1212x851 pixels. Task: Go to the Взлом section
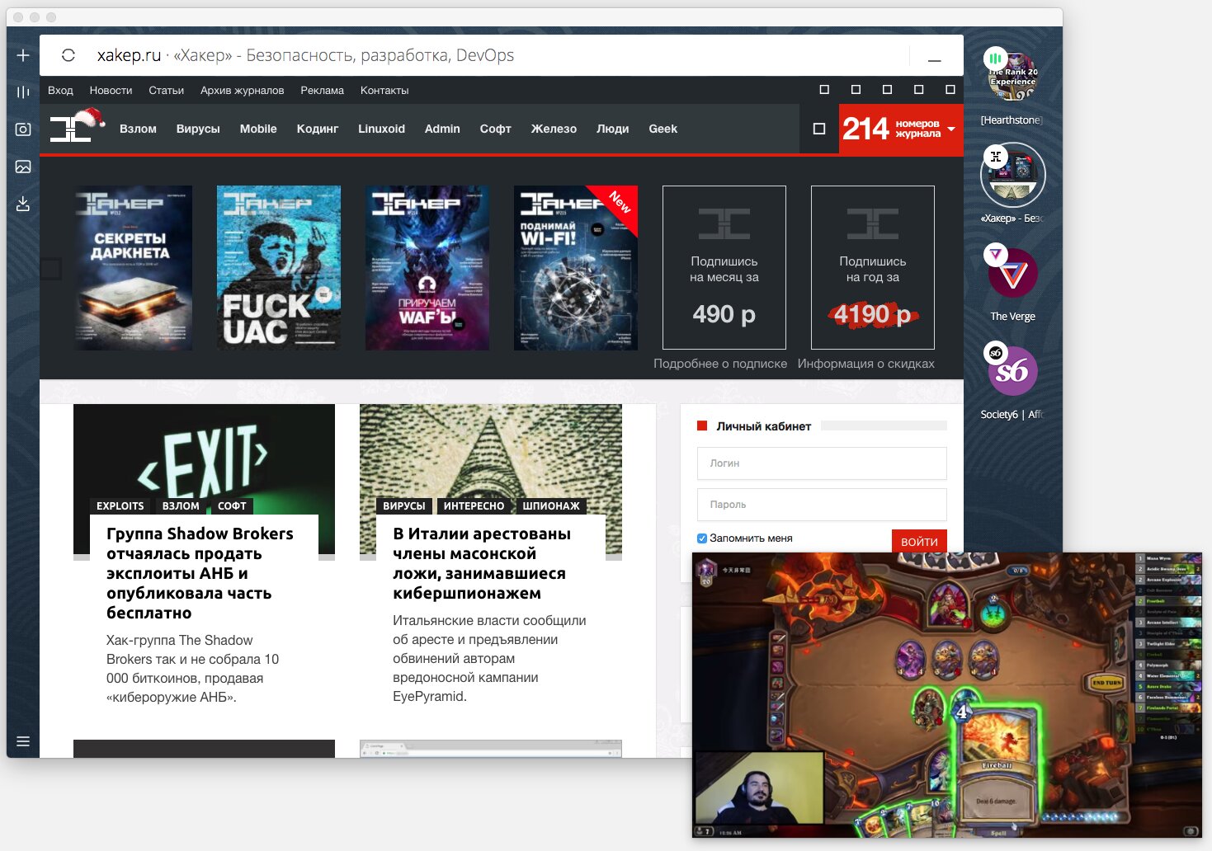138,129
